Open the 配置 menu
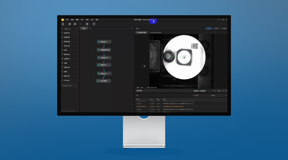288x160 pixels. [x=72, y=20]
